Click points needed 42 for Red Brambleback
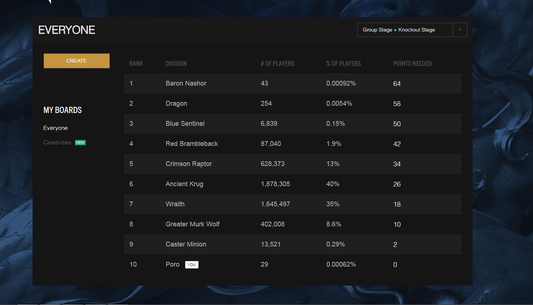533x305 pixels. (x=397, y=144)
